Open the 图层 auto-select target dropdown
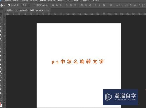Screen dimensions: 146x108 (x=26, y=5)
